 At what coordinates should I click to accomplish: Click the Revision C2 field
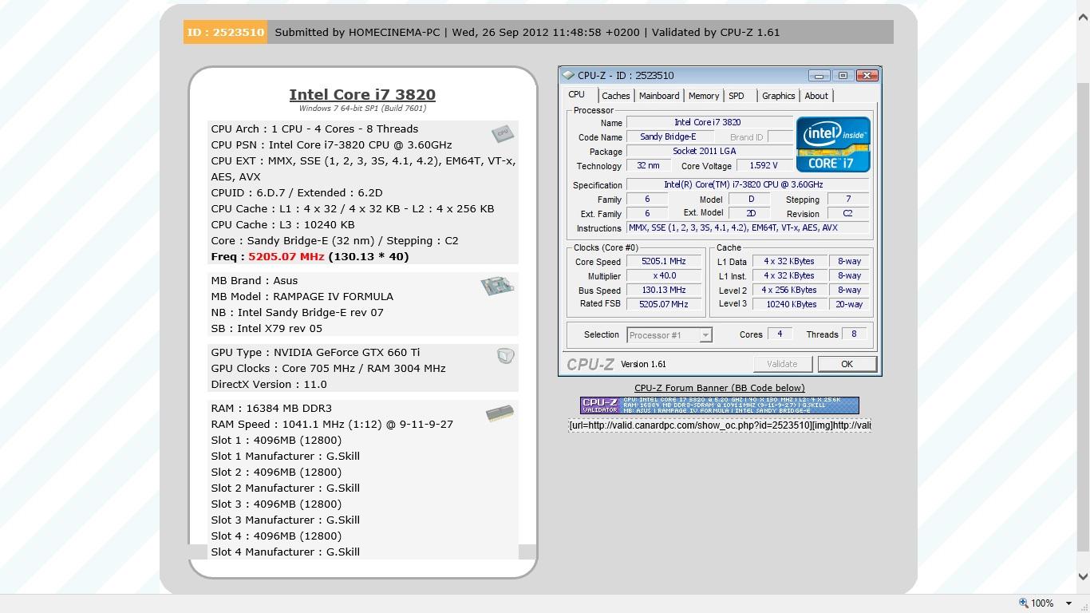(847, 213)
